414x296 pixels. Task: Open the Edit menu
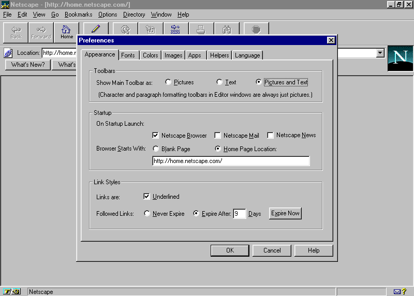click(x=22, y=14)
